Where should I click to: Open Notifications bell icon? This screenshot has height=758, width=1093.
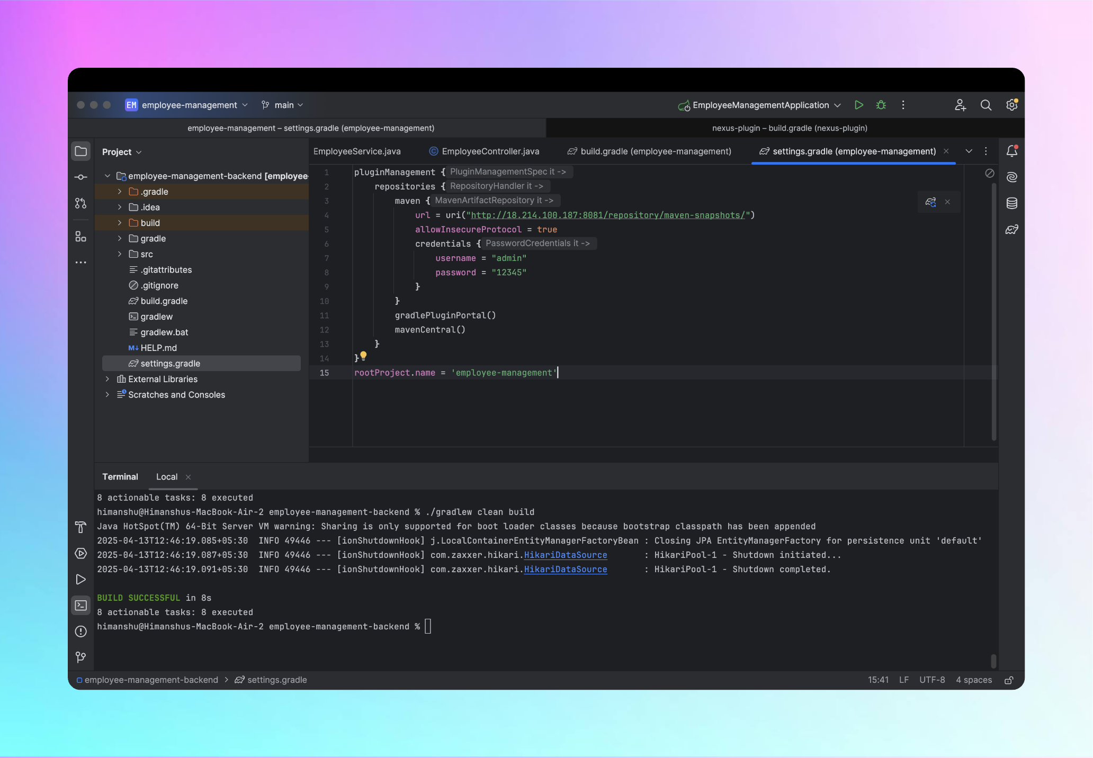[1012, 151]
